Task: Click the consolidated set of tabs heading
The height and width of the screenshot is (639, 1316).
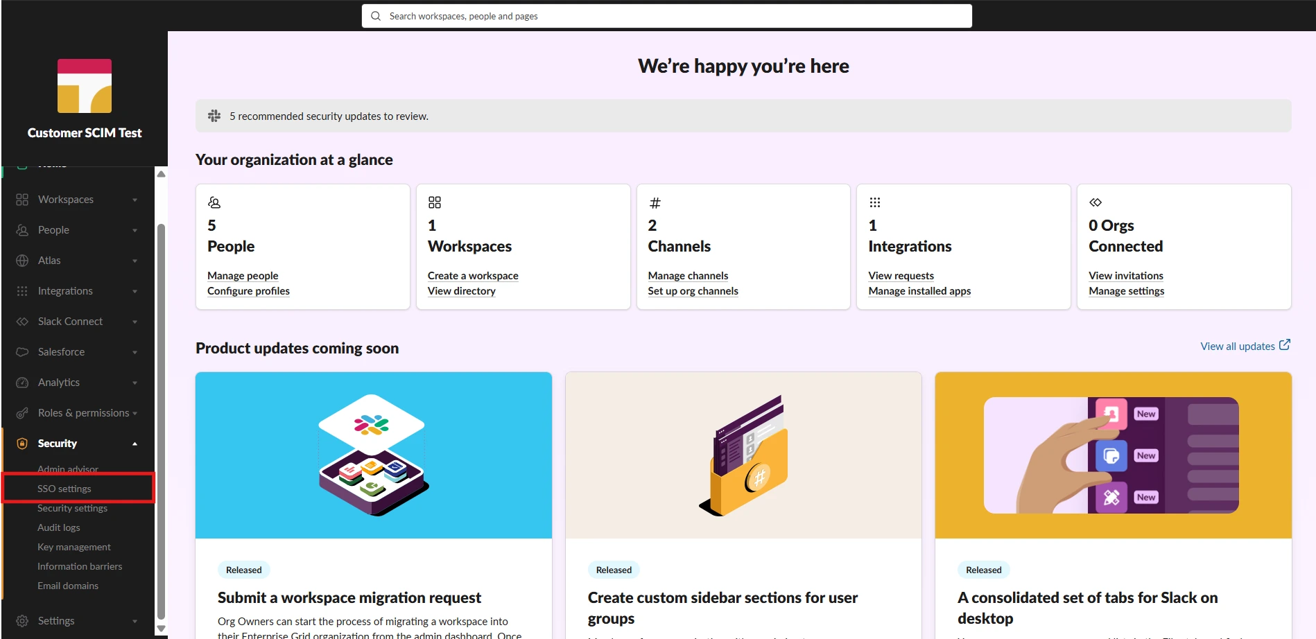Action: click(x=1088, y=608)
